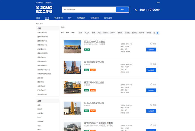Star the XR240E listing with 4042 hours
Image resolution: width=195 pixels, height=131 pixels.
tap(151, 64)
